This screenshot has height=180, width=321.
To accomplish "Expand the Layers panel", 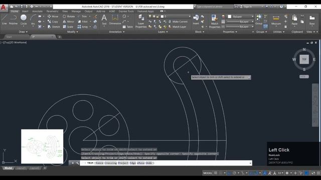I will 163,32.
